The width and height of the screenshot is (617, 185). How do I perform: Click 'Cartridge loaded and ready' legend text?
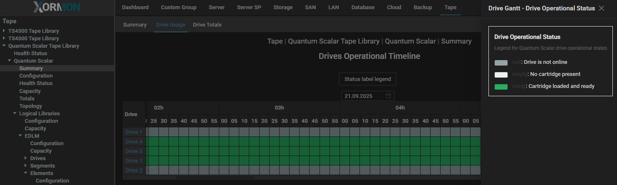click(561, 86)
